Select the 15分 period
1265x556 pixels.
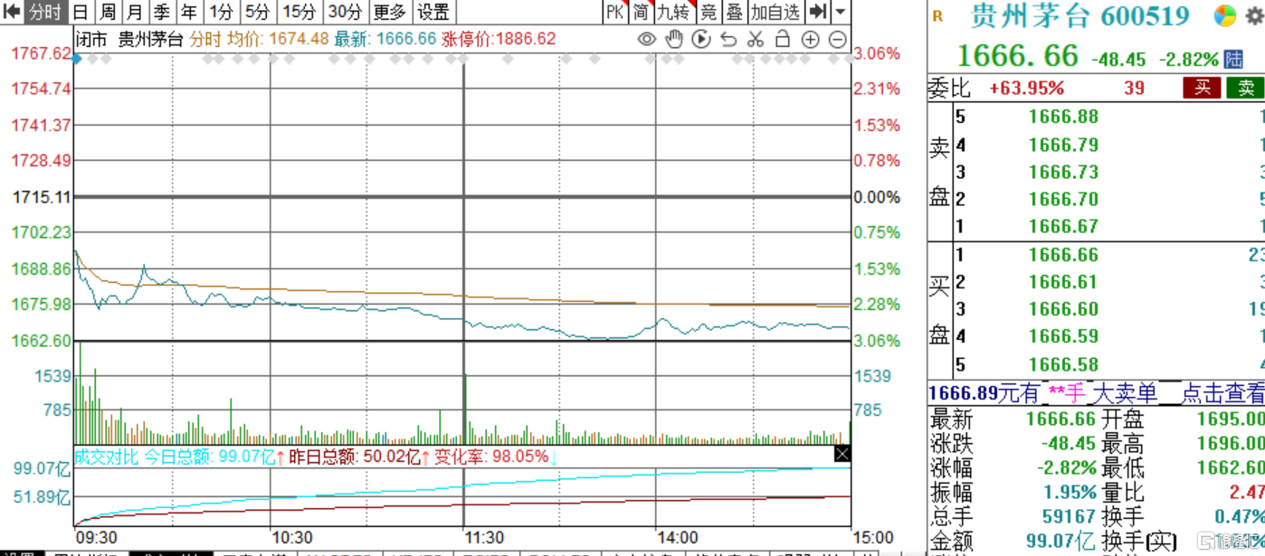click(x=299, y=12)
